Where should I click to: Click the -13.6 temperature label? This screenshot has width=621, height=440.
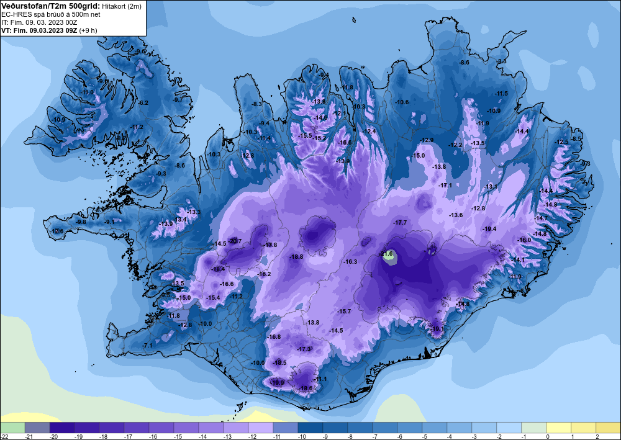456,215
